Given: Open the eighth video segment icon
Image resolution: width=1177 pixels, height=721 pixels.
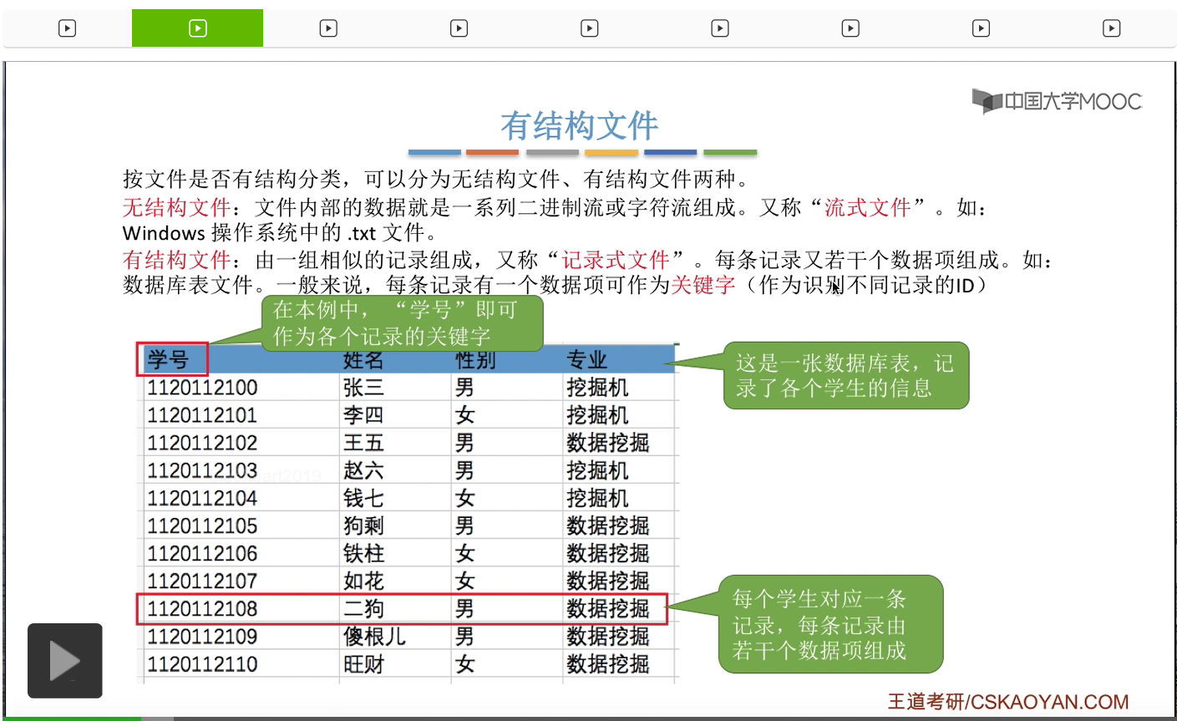Looking at the screenshot, I should pyautogui.click(x=981, y=28).
